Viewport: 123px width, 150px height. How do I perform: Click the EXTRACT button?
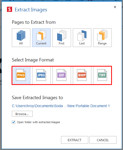tap(75, 140)
